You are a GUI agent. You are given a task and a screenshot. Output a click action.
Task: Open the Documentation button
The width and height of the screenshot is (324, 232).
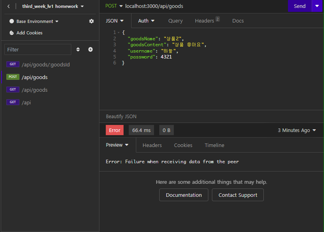pyautogui.click(x=184, y=195)
